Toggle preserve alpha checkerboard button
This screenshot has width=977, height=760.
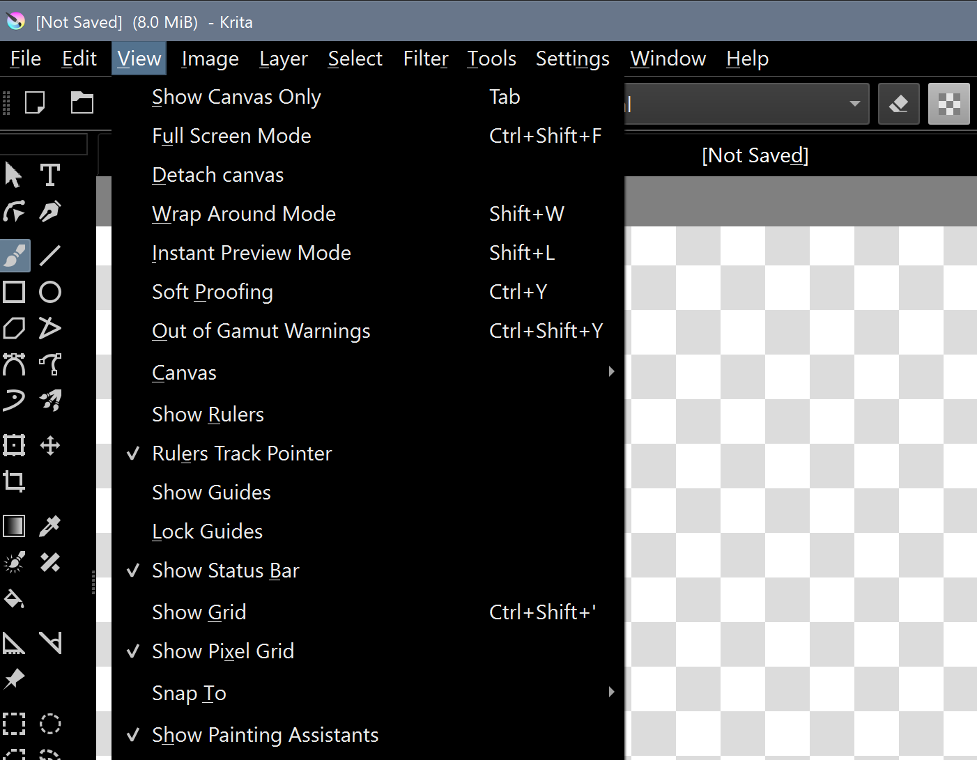[x=948, y=104]
